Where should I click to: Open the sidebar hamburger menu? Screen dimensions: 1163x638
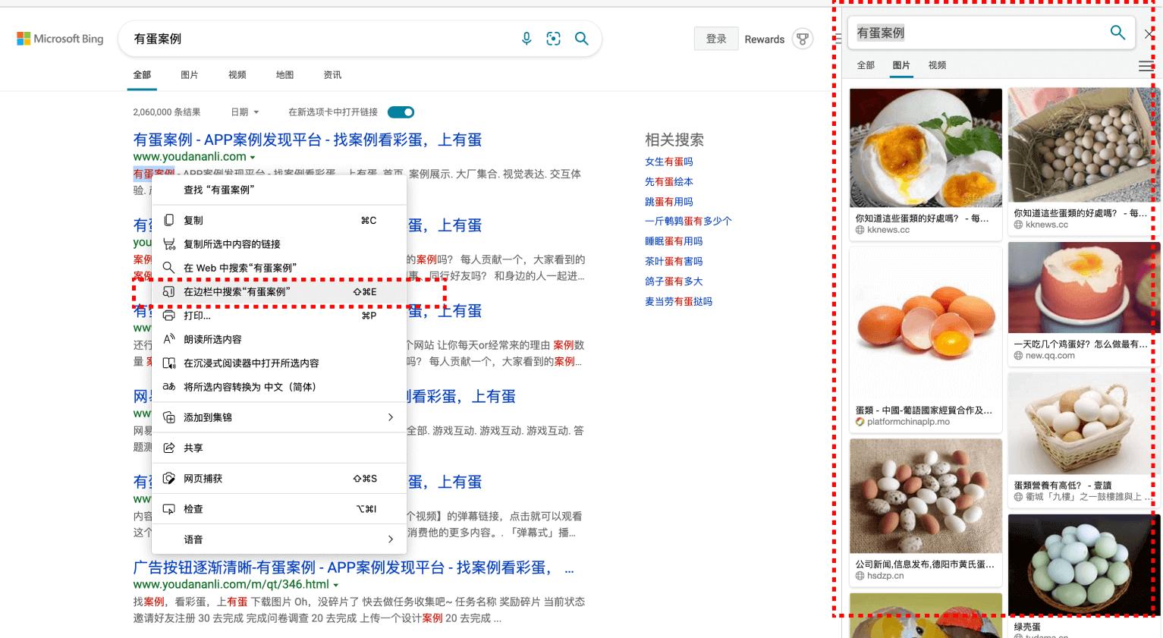[x=1146, y=66]
